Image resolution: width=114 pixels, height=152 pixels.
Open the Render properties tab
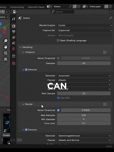click(x=13, y=26)
